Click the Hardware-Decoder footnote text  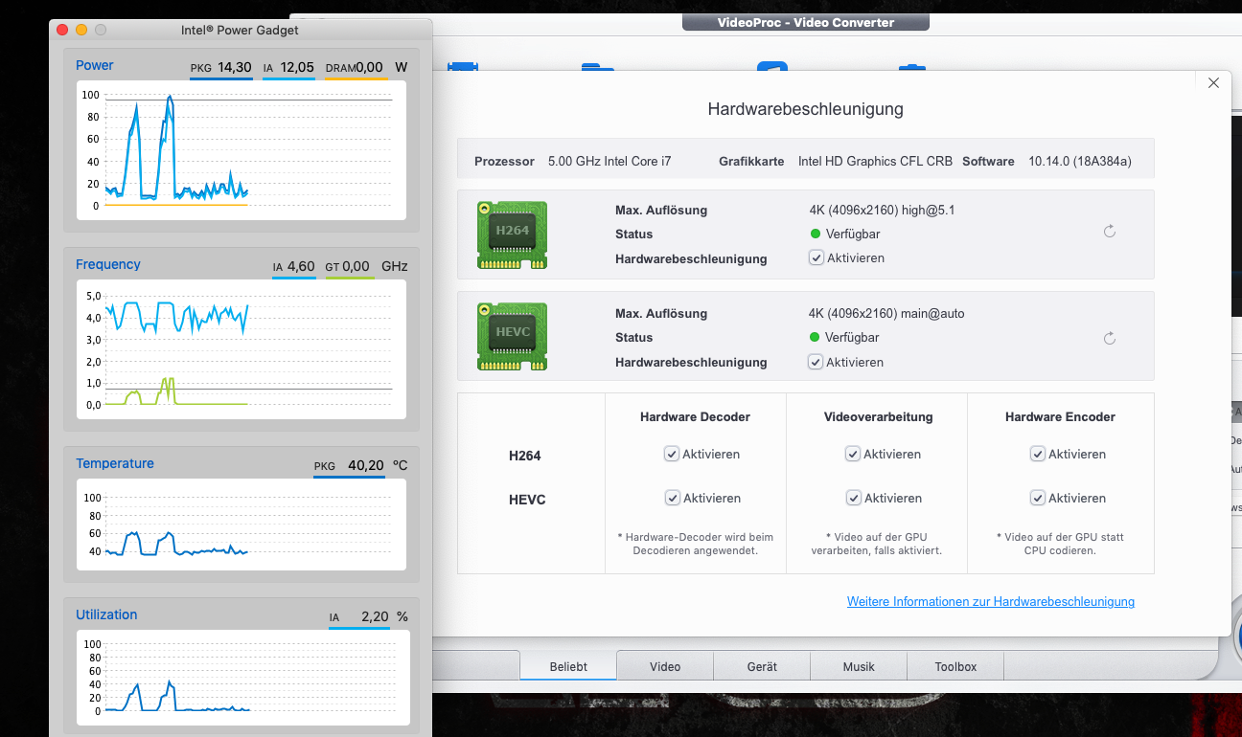[x=696, y=544]
